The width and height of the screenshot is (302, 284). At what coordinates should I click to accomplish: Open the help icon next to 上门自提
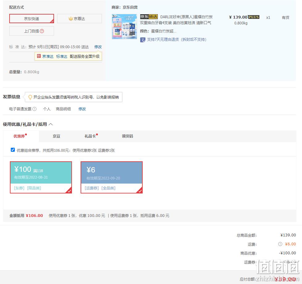(x=42, y=31)
